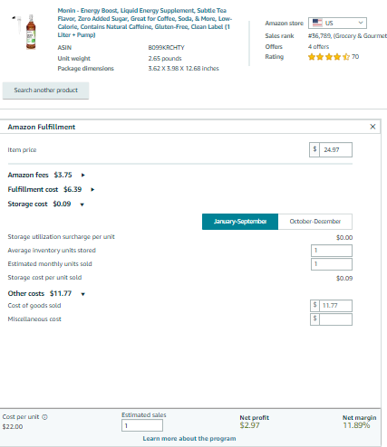Image resolution: width=387 pixels, height=447 pixels.
Task: Click the Search another product button
Action: 45,90
